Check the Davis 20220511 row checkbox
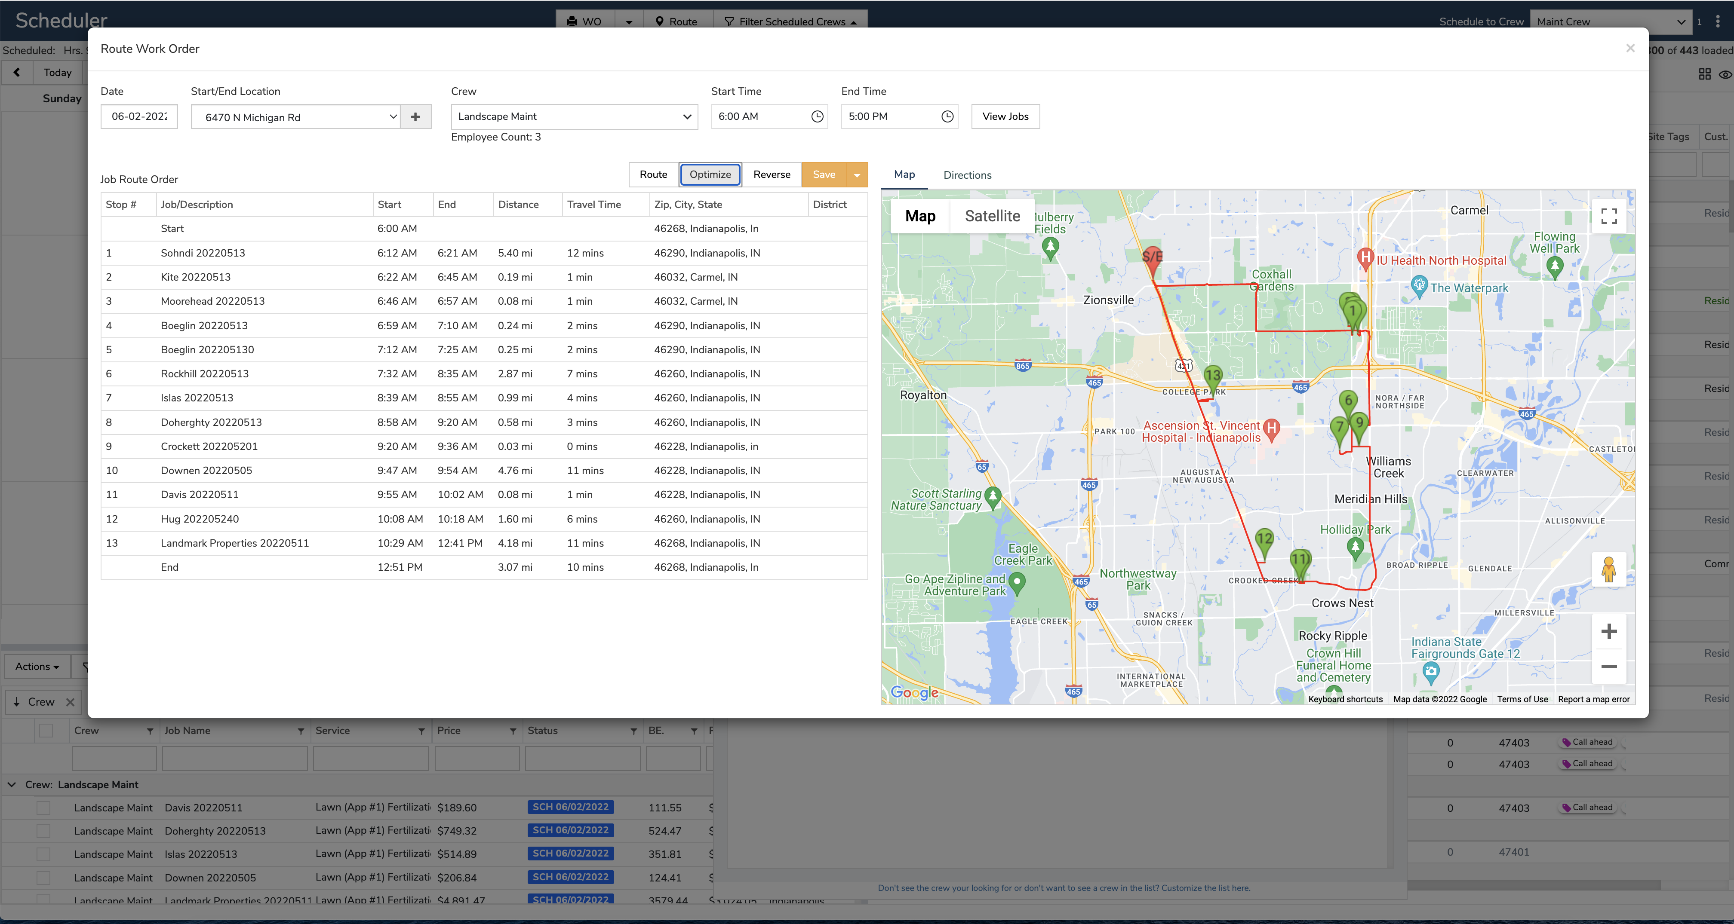The height and width of the screenshot is (924, 1734). (44, 808)
